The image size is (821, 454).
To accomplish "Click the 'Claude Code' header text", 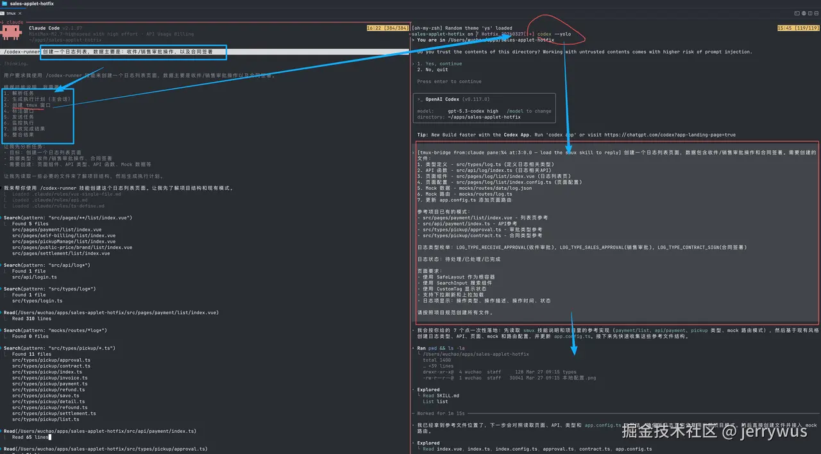I will pyautogui.click(x=44, y=28).
